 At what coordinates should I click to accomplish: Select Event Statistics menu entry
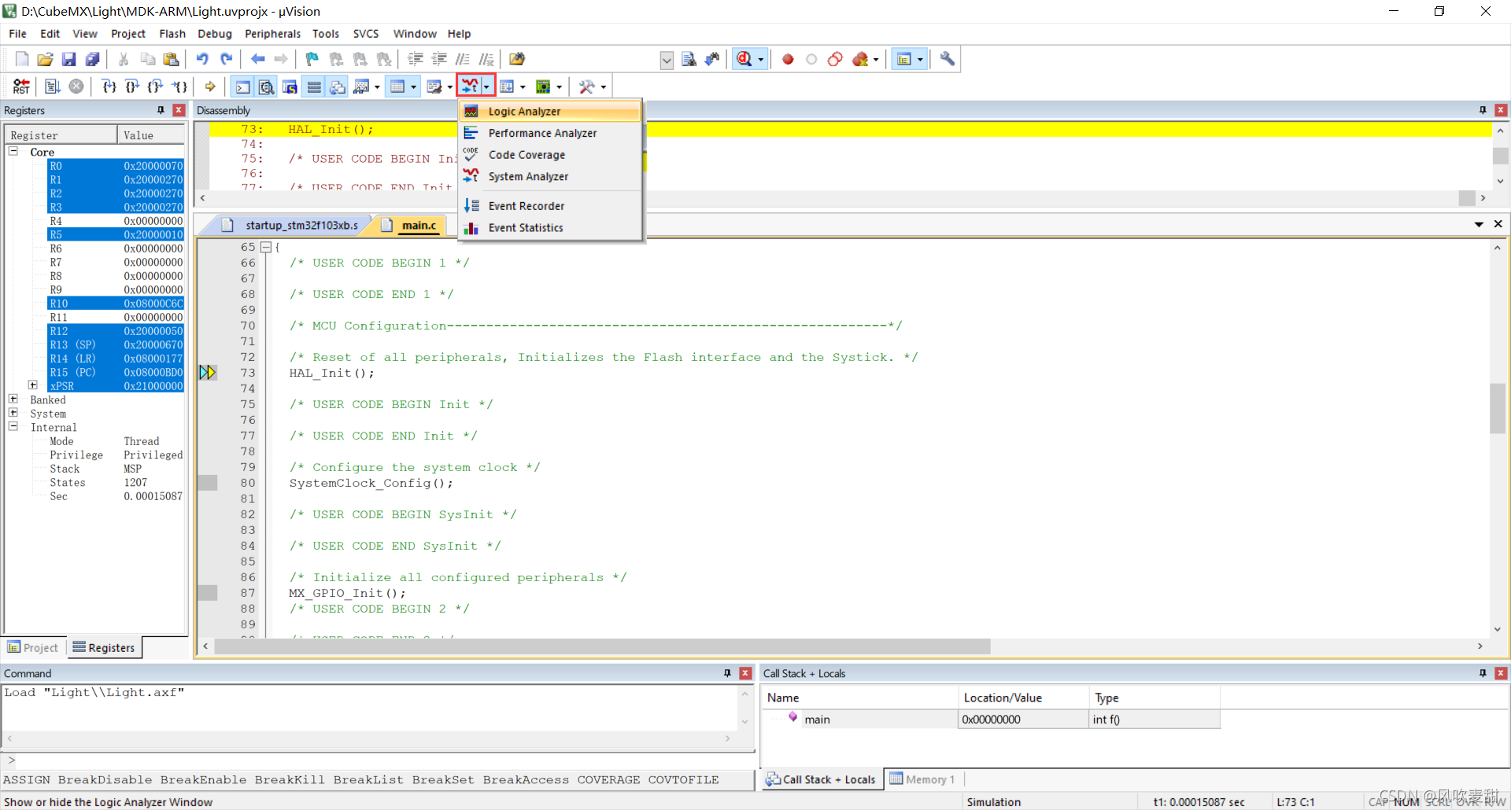[x=550, y=228]
